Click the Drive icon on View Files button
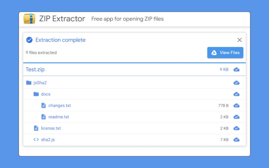269x168 pixels. pos(214,52)
